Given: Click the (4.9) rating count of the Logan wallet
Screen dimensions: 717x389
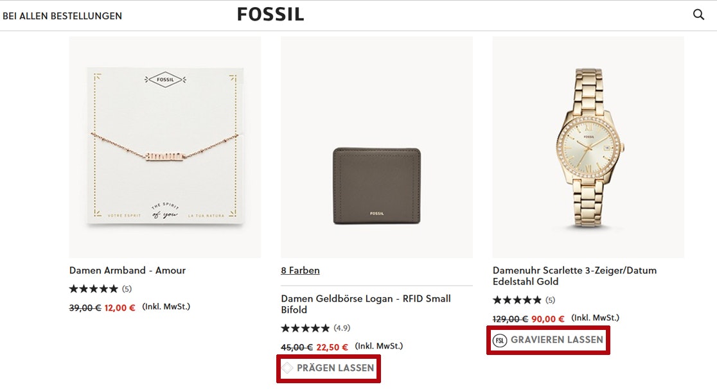Looking at the screenshot, I should (343, 328).
